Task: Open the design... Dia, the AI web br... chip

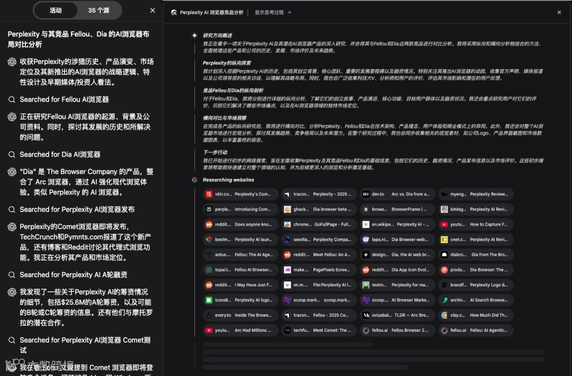Action: tap(397, 255)
